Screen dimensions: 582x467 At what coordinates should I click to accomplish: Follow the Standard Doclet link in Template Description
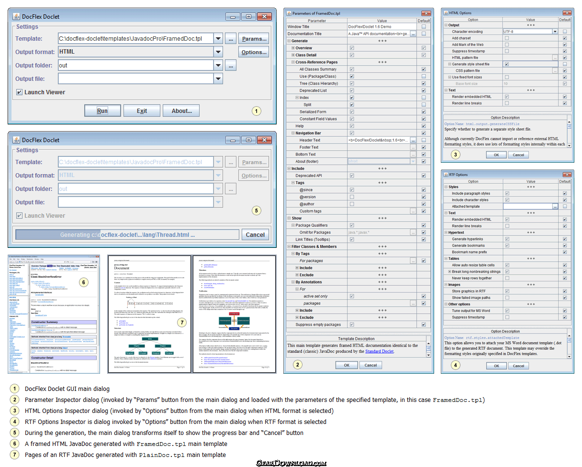[379, 351]
